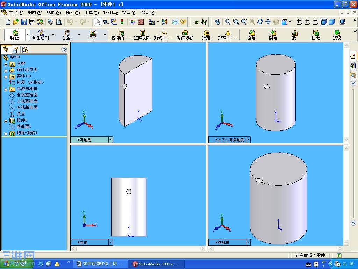Click the 拉伸切除 extruded cut tool

coord(142,35)
